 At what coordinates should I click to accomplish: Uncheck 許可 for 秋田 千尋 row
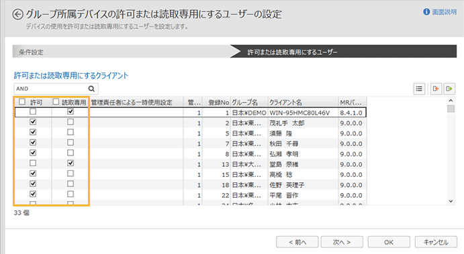[x=33, y=142]
